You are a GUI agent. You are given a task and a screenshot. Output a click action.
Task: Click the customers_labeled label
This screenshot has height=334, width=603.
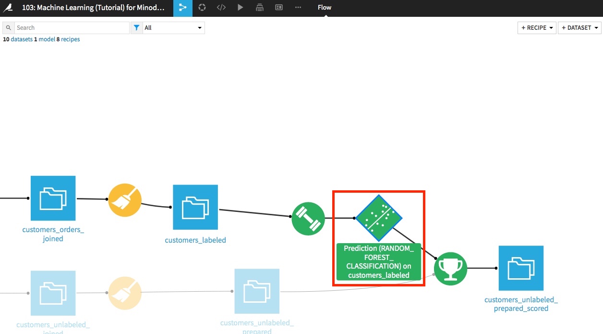[x=195, y=240]
